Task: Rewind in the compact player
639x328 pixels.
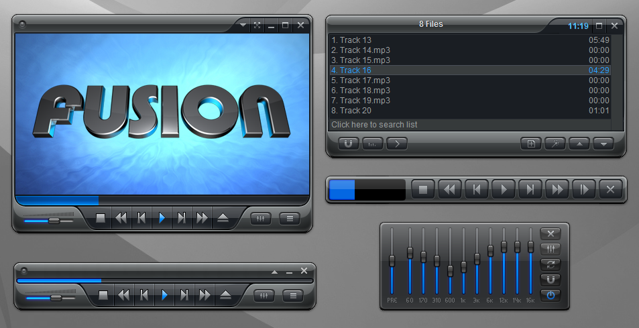Action: pyautogui.click(x=123, y=295)
